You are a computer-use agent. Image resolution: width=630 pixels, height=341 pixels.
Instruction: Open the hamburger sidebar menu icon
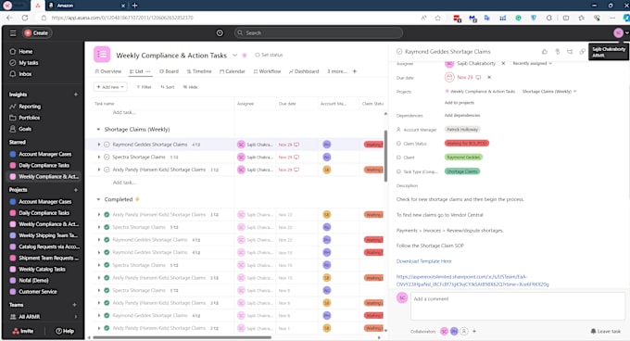coord(13,33)
